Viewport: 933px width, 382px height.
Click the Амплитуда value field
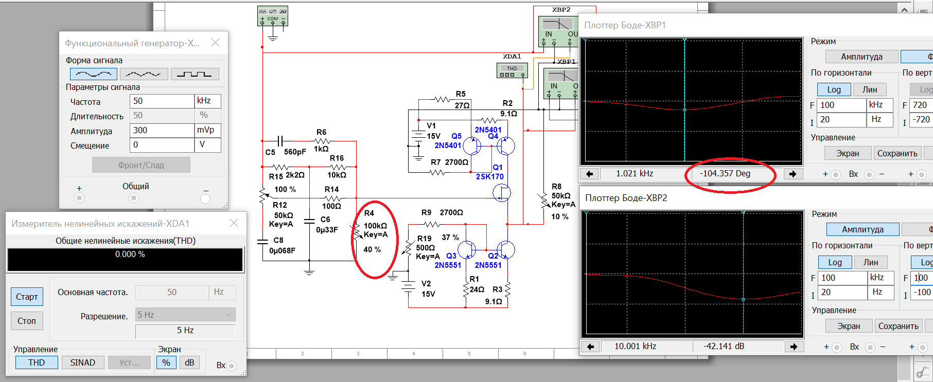point(162,130)
